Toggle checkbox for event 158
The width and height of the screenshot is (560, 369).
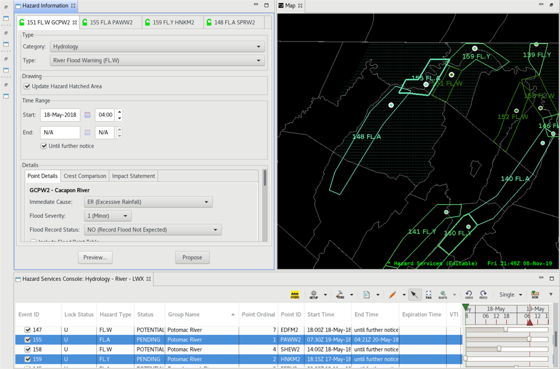[27, 349]
